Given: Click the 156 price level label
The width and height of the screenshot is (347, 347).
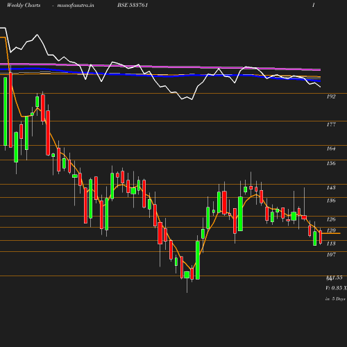Looking at the screenshot, I should [331, 163].
